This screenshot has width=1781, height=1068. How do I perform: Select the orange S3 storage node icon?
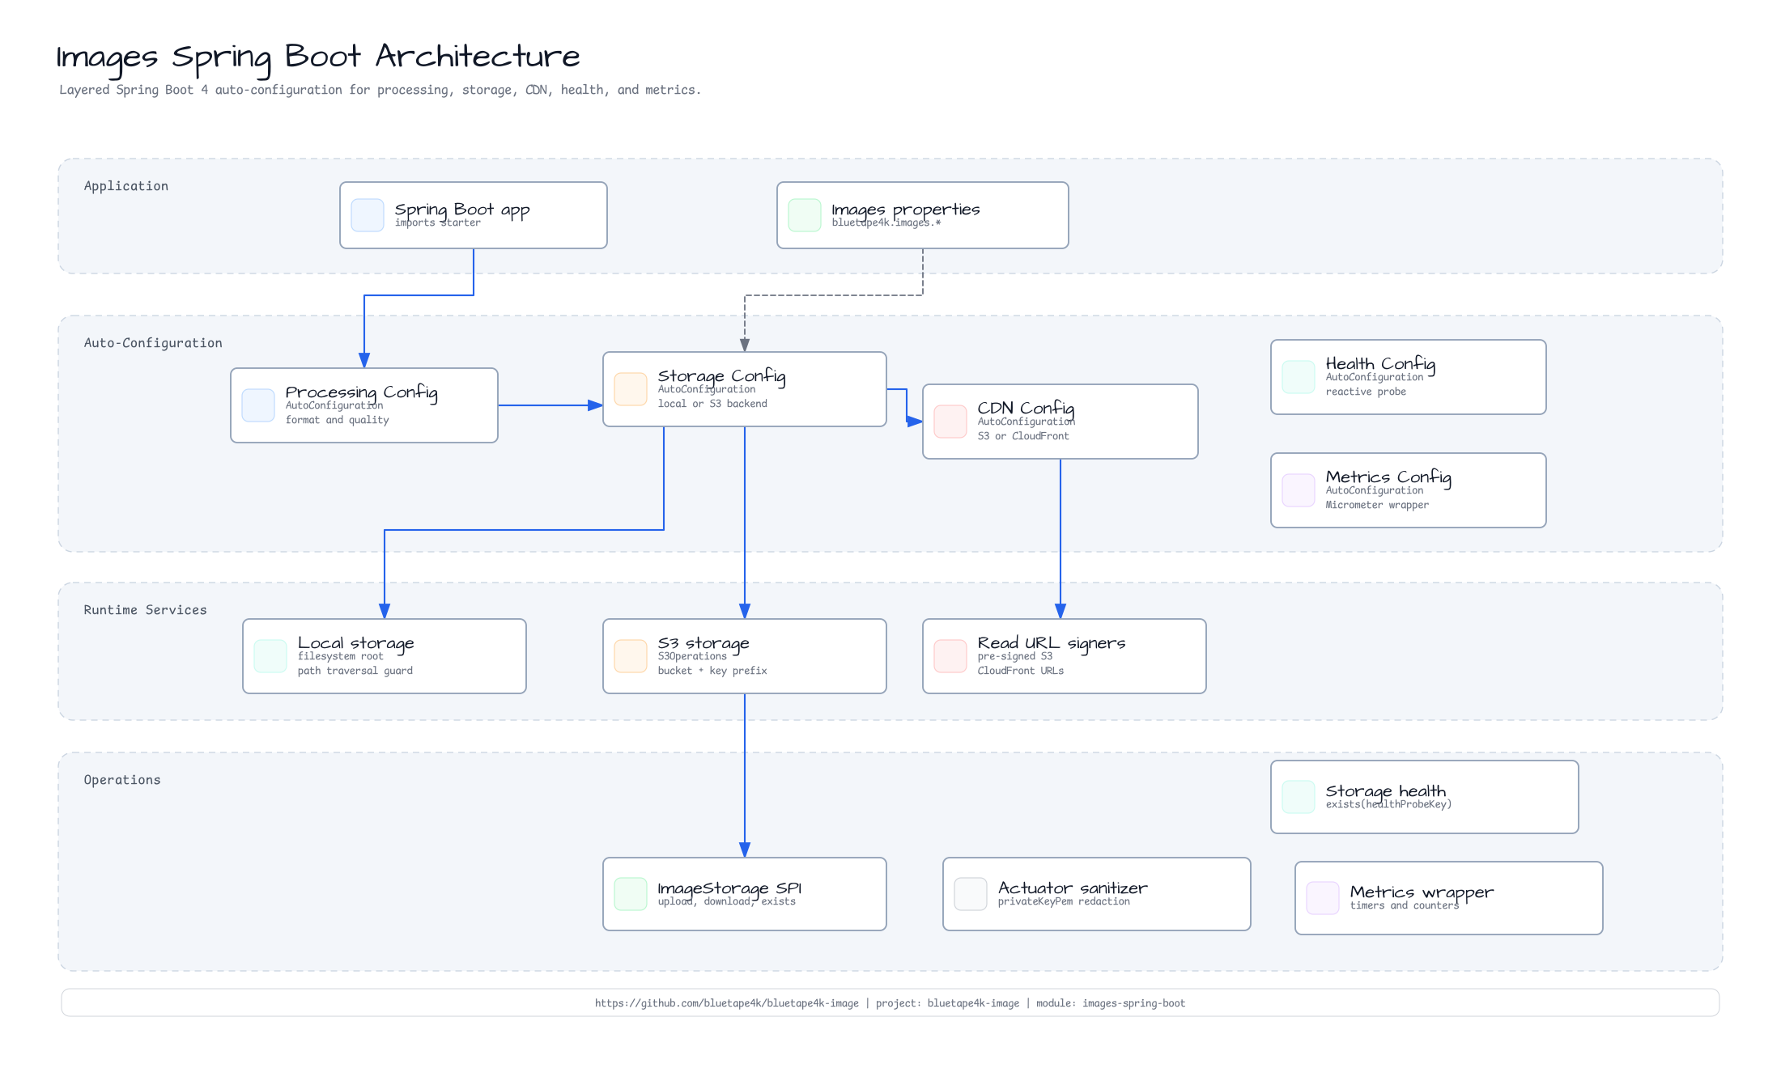coord(631,656)
